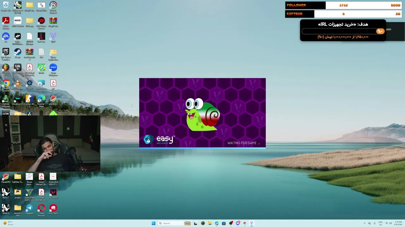Open the taskbar clock and date

pos(398,223)
